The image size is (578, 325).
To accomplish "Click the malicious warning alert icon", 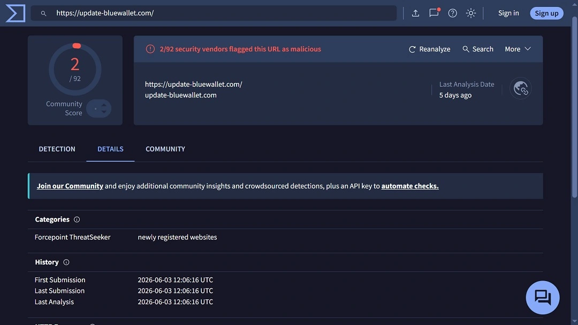I will 150,49.
